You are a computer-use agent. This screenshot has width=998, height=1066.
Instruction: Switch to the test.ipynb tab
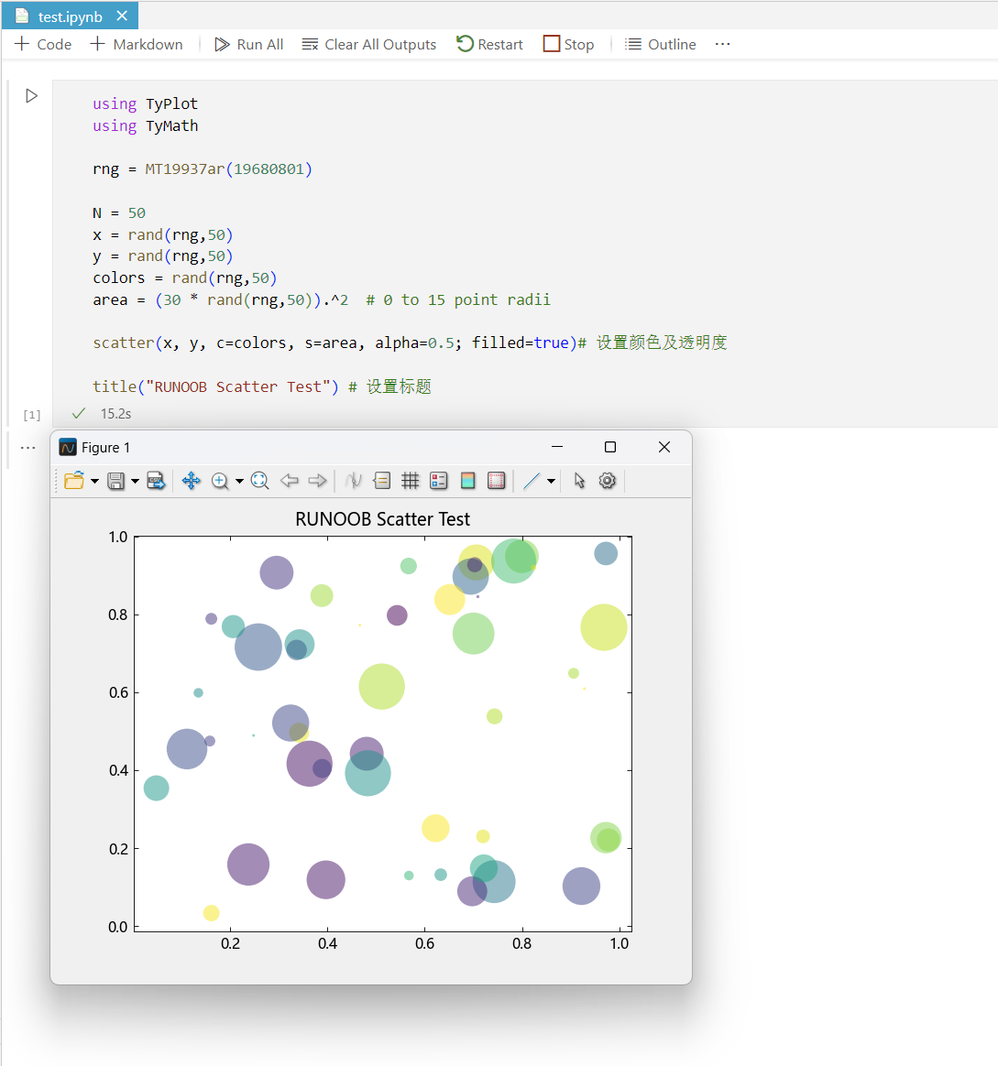70,16
